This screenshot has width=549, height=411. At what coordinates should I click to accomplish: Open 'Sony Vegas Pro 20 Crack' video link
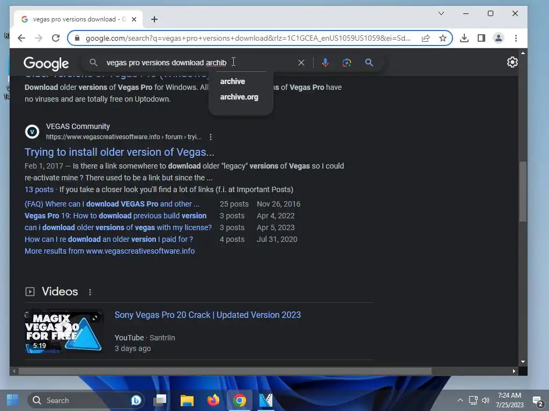tap(207, 315)
